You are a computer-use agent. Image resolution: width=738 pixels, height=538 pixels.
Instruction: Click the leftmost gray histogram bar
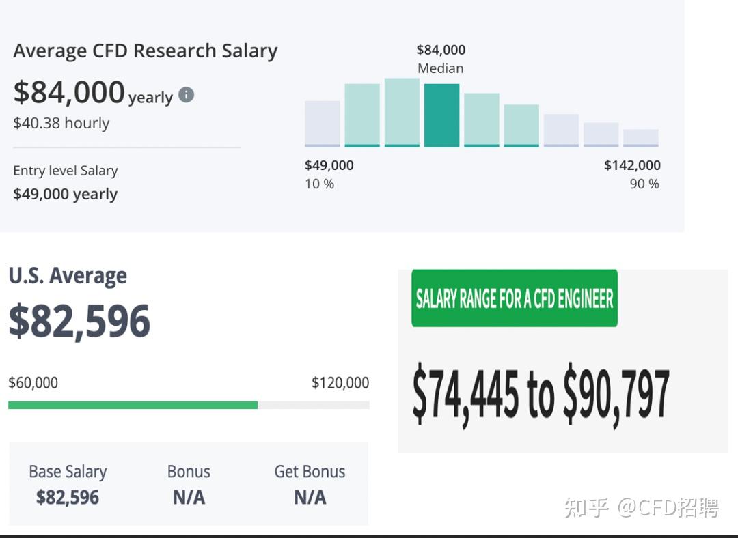click(x=322, y=124)
